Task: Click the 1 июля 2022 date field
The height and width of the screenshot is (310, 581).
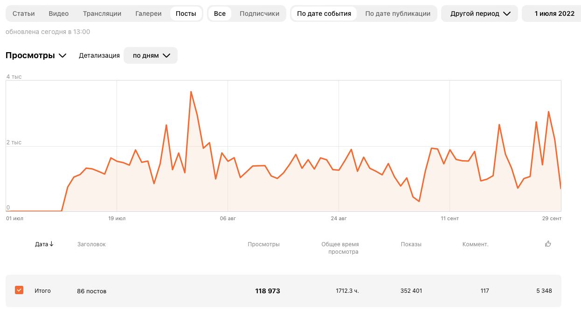Action: point(554,13)
